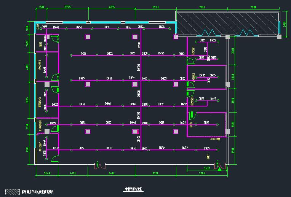Select the green triangle entrance marker
Image resolution: width=291 pixels, height=197 pixels.
219,170
